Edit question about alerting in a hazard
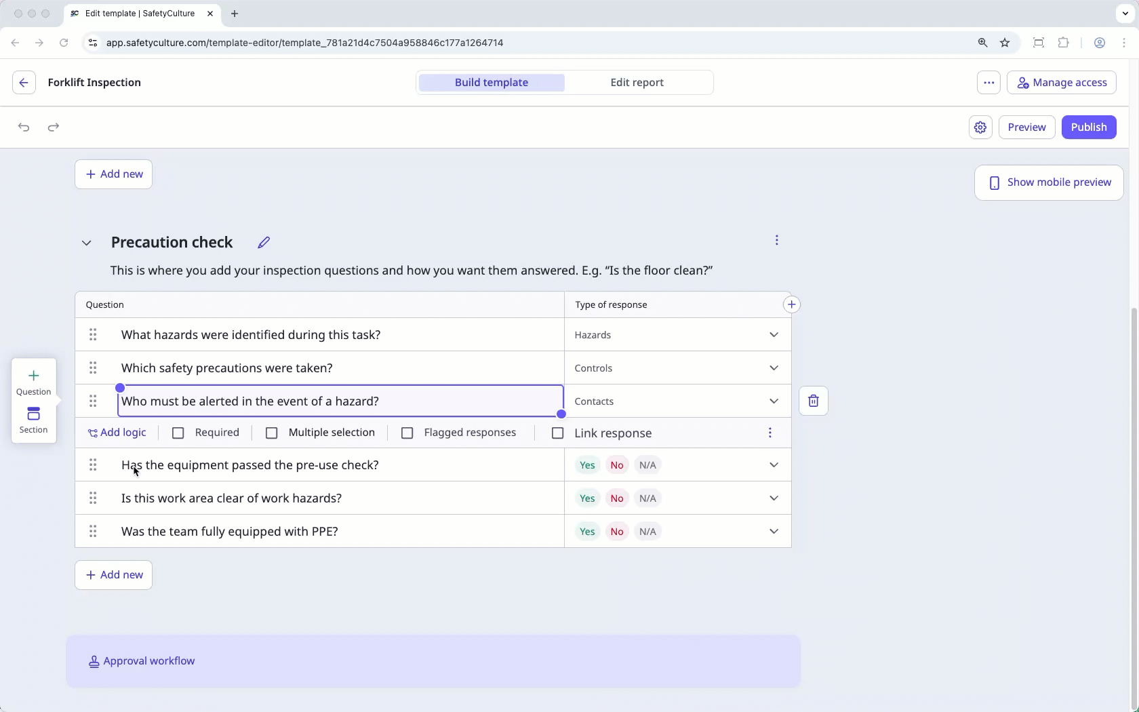This screenshot has width=1139, height=712. [340, 401]
